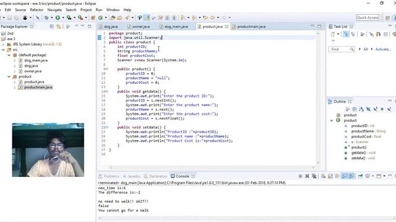This screenshot has width=396, height=222.
Task: Open dropdown arrow beside New Task icon
Action: pyautogui.click(x=338, y=35)
